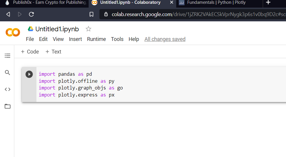Click the browser reload icon
This screenshot has width=286, height=157.
[31, 14]
